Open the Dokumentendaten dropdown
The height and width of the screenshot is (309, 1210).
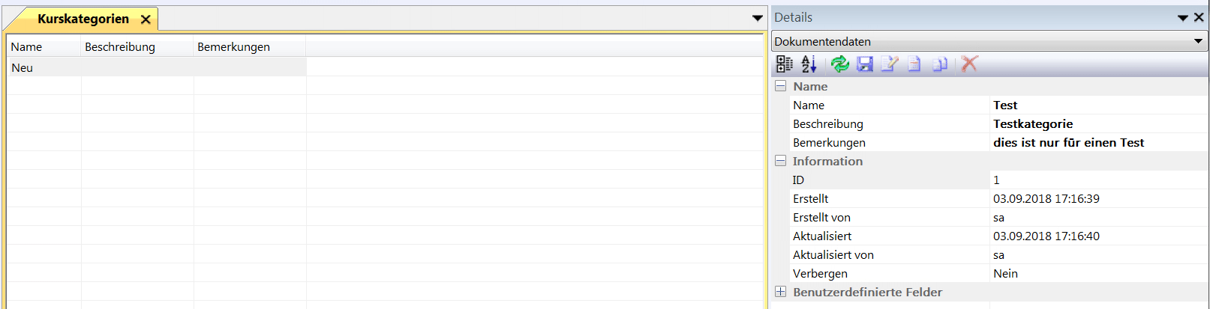click(1198, 41)
